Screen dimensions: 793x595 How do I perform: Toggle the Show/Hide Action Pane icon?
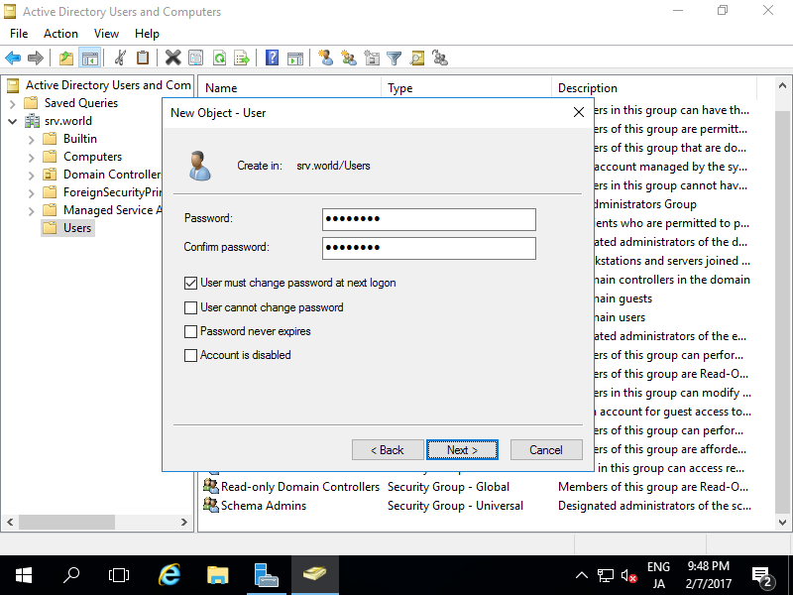[x=295, y=59]
